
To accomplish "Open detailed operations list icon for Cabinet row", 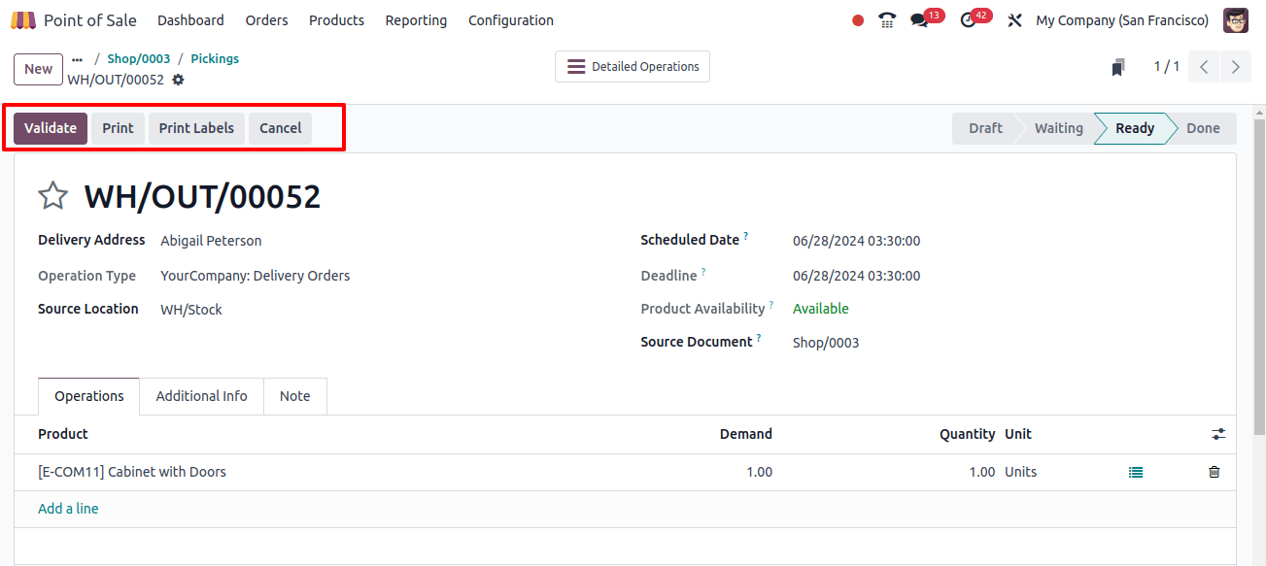I will (x=1136, y=472).
